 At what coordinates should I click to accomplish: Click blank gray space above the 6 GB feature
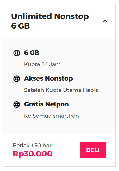pyautogui.click(x=59, y=44)
